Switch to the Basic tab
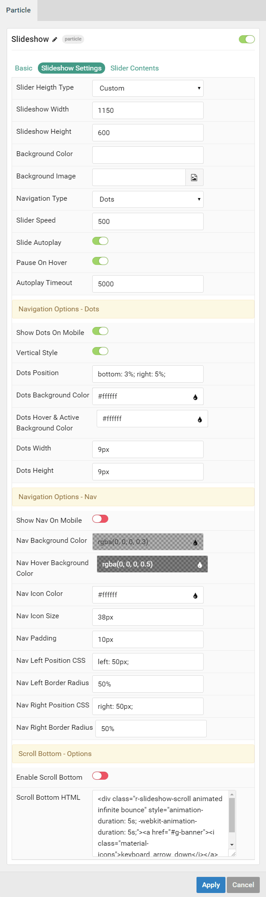This screenshot has height=897, width=266. point(24,68)
